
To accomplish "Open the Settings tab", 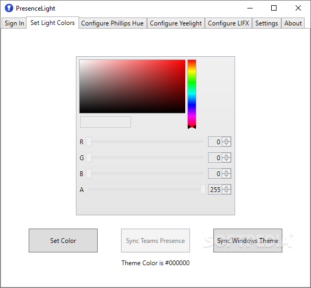I will (266, 23).
